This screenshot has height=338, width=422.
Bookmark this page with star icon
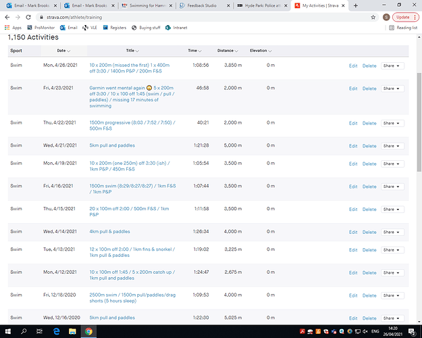373,18
